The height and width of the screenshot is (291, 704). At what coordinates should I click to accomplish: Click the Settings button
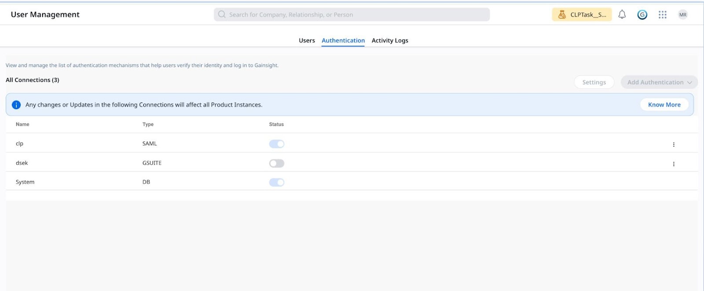click(594, 82)
